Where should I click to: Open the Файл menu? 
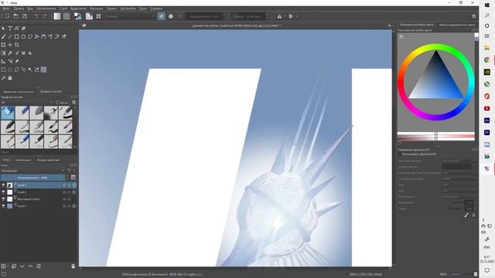(6, 8)
